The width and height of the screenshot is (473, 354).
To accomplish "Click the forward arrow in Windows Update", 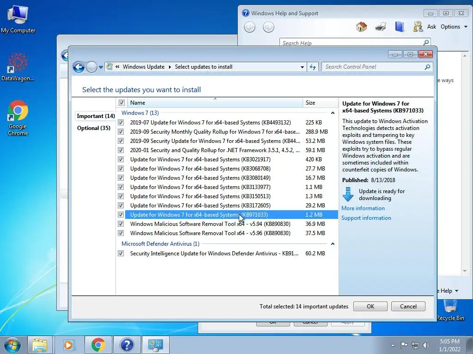I will [91, 67].
